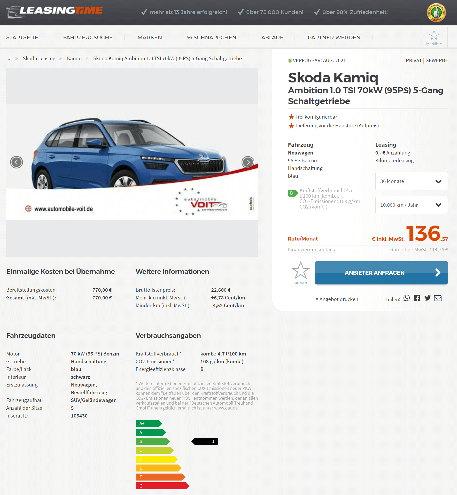Open the Marken menu item
This screenshot has width=457, height=495.
150,37
